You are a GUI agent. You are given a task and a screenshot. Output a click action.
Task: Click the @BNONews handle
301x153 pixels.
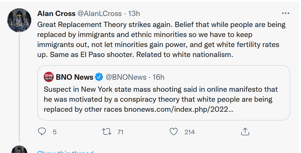[x=126, y=77]
